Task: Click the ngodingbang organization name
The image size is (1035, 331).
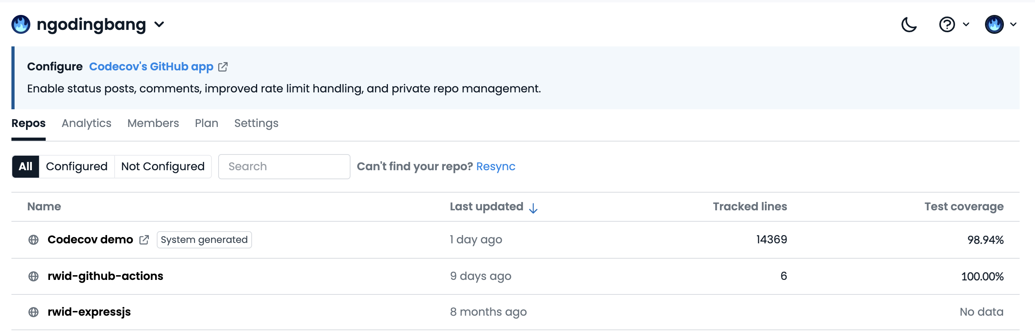Action: point(91,24)
